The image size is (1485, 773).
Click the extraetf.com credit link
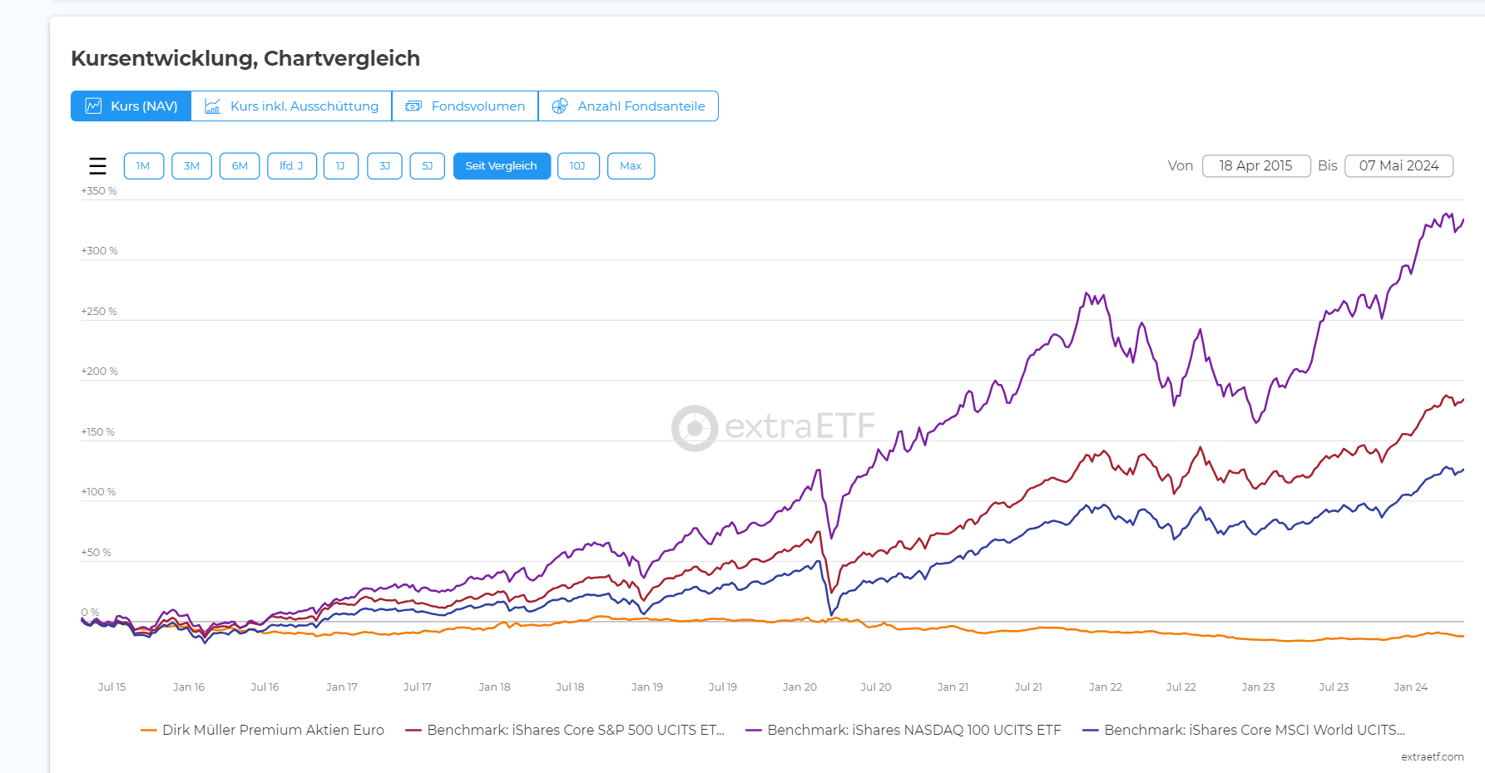pyautogui.click(x=1432, y=756)
